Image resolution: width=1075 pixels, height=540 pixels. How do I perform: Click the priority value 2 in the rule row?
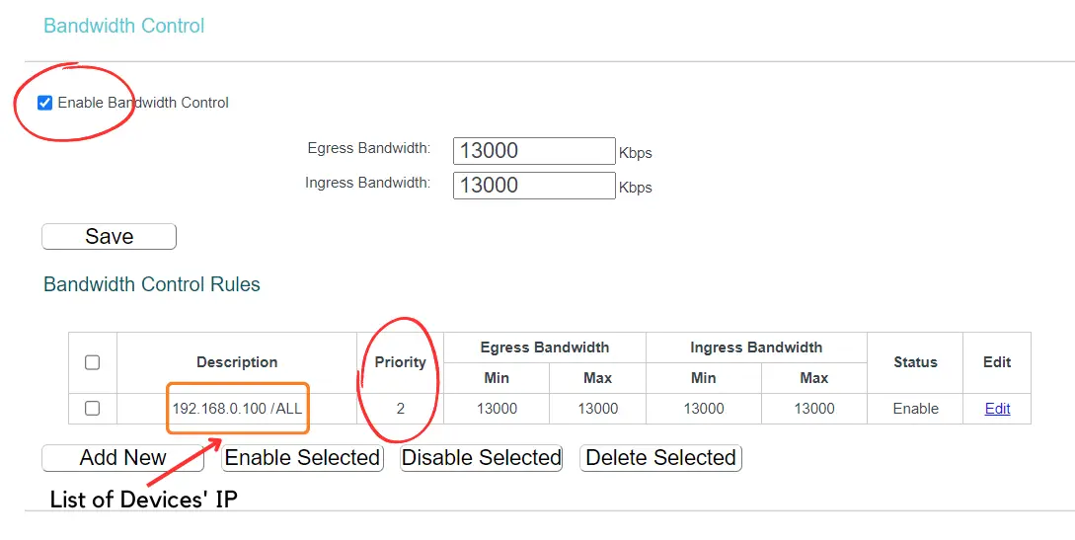coord(401,409)
